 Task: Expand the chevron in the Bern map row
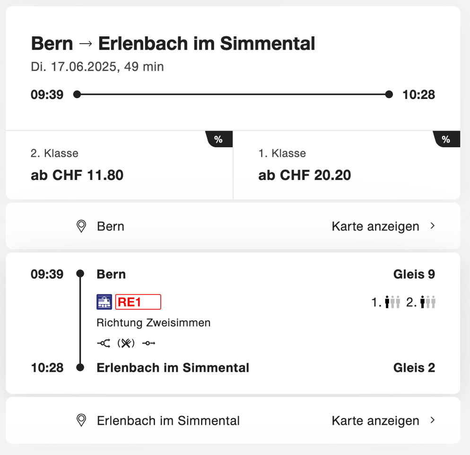[x=432, y=226]
